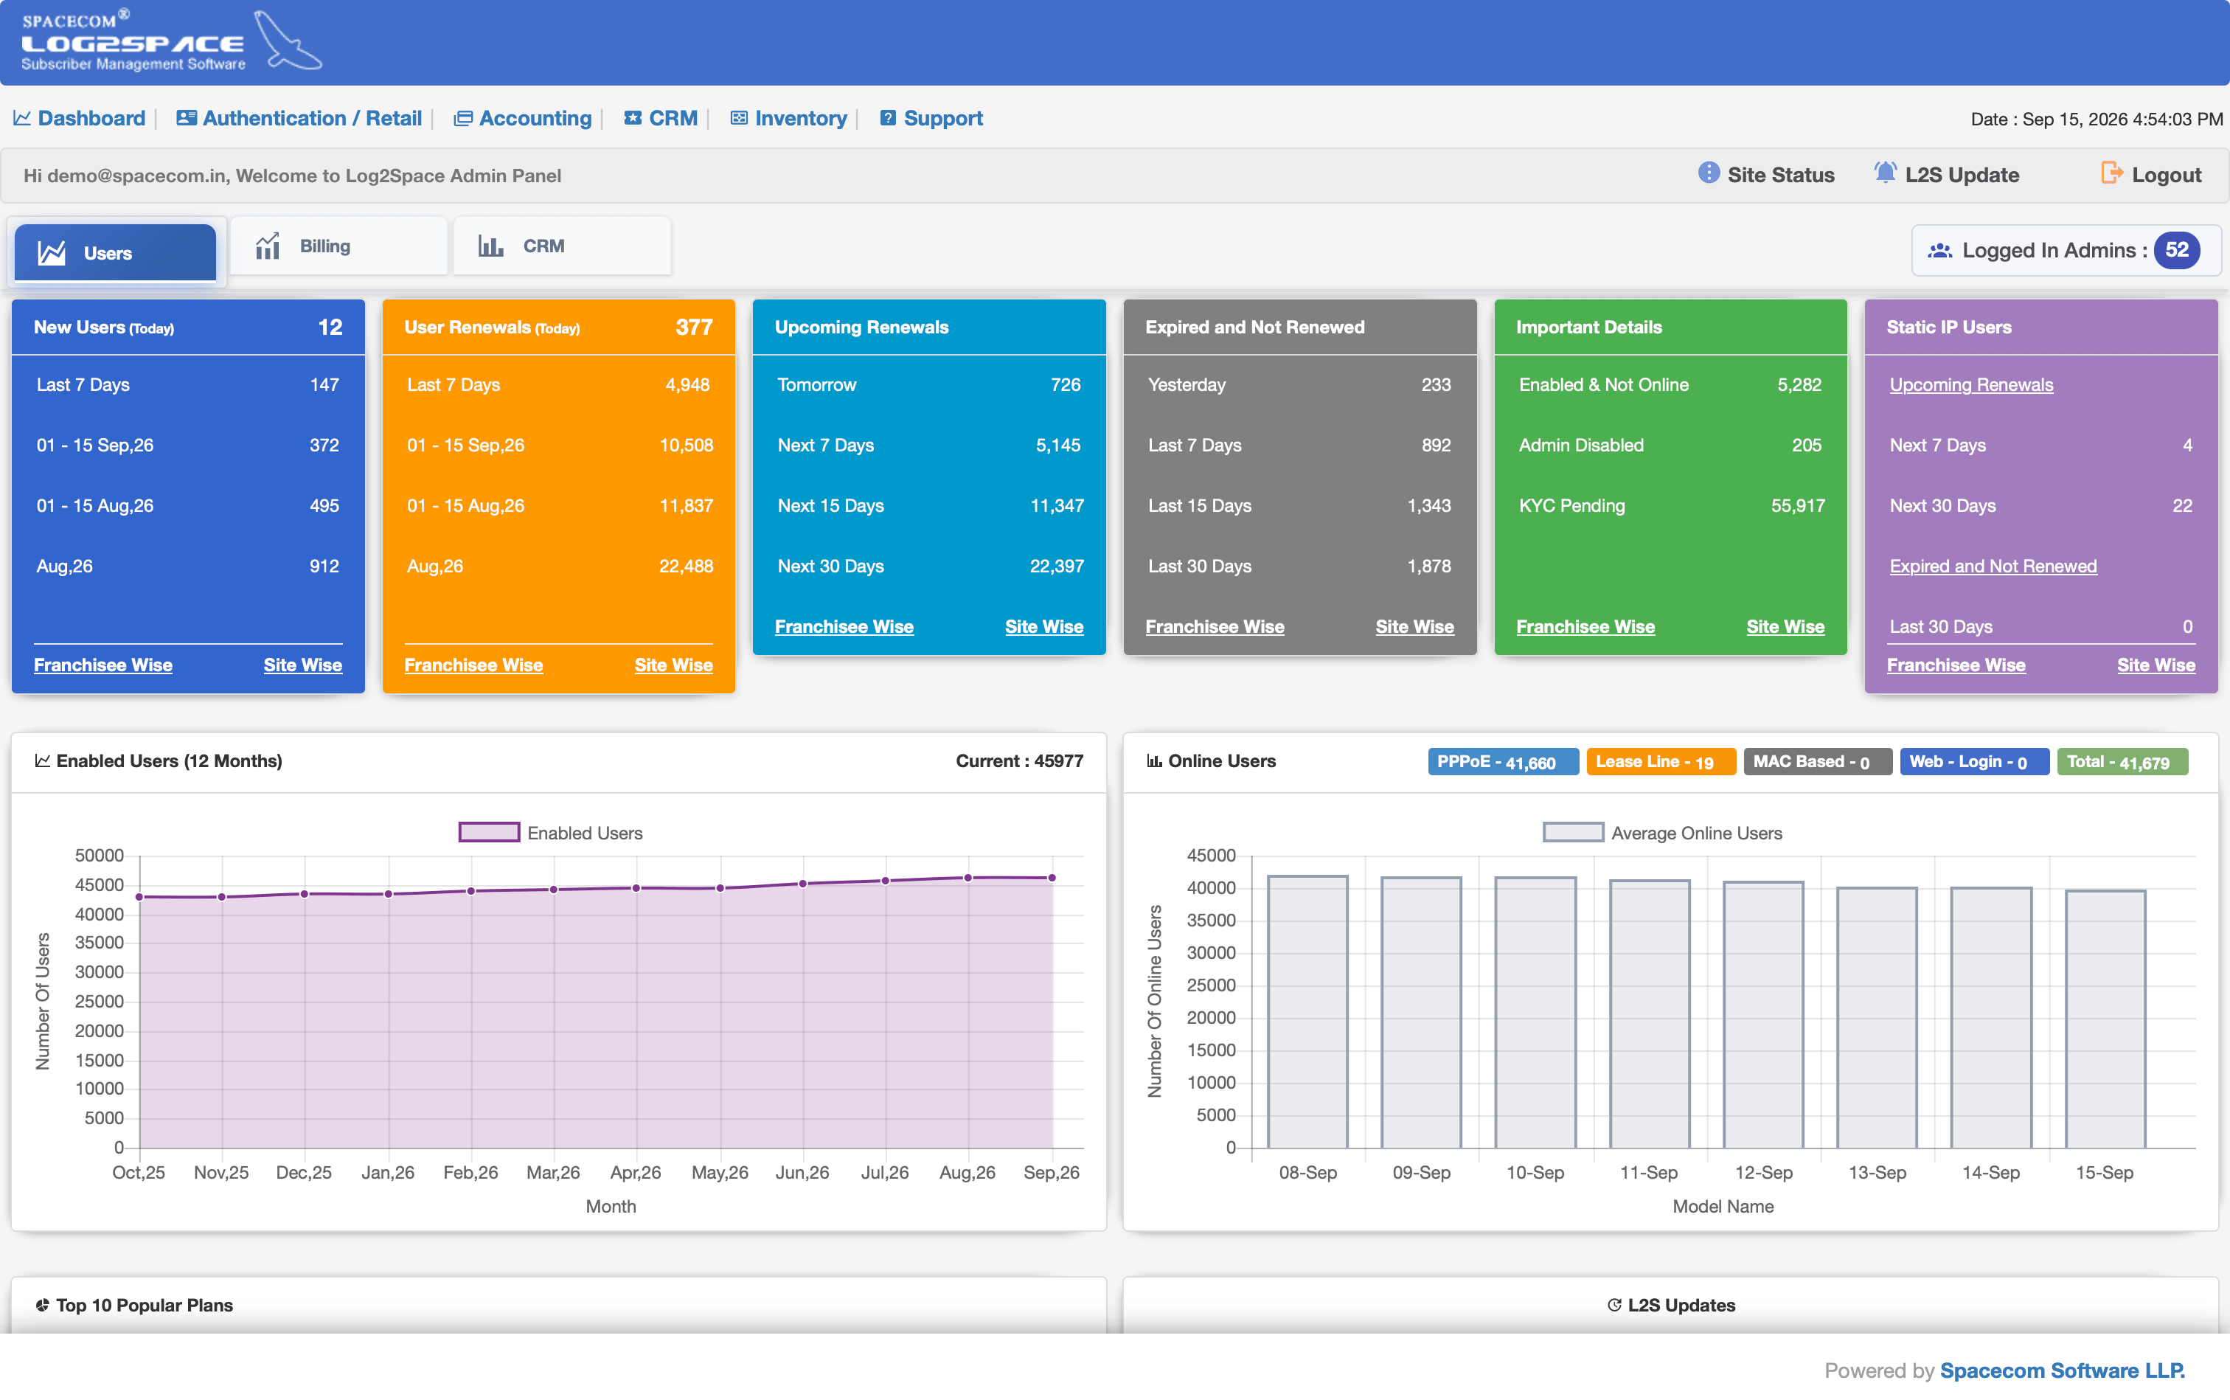Click the Site Status info icon

[1709, 173]
